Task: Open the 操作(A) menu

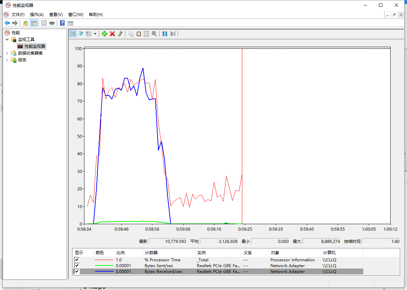Action: point(37,15)
